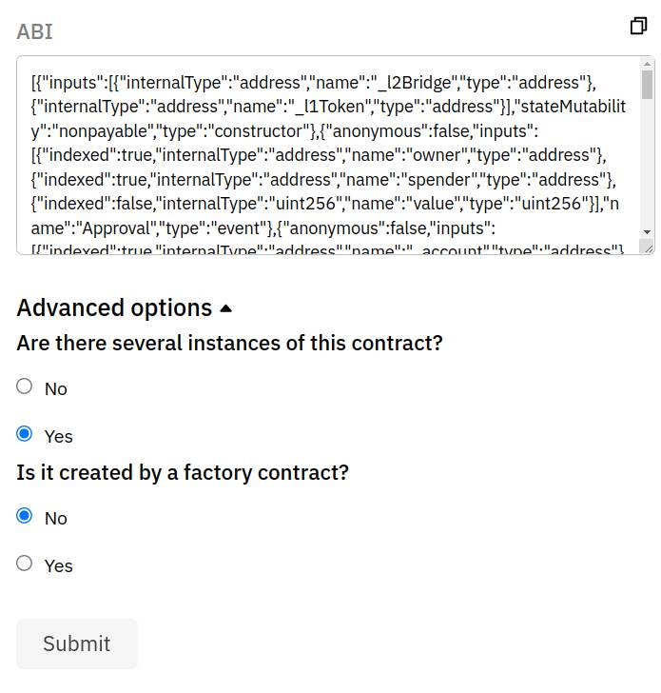Viewport: 661px width, 693px height.
Task: Click the "Yes" label under several instances
Action: click(58, 436)
